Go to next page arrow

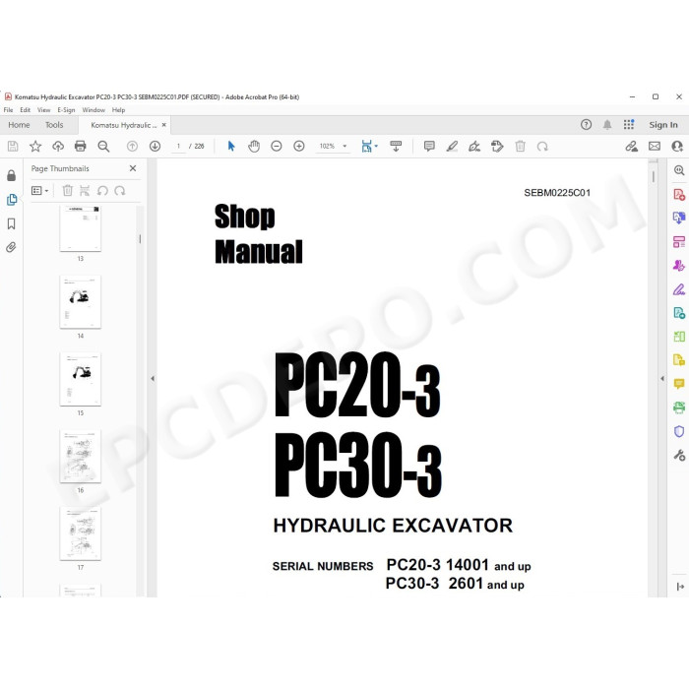(155, 147)
